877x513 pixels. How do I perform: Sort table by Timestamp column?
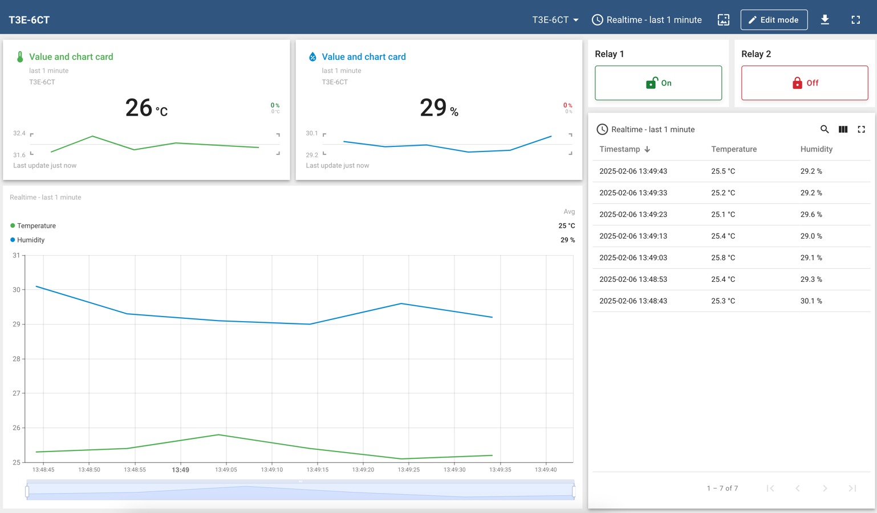(x=624, y=149)
